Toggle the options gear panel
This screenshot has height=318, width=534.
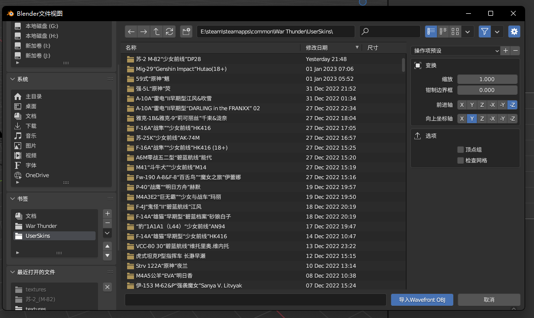[514, 32]
